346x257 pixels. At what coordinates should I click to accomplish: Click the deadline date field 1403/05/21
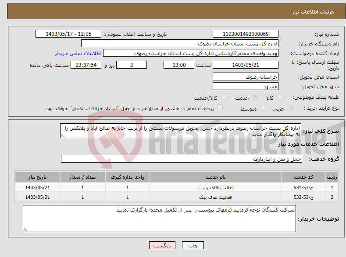click(x=246, y=65)
